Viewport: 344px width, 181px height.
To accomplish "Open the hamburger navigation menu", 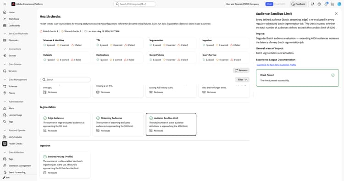I will [5, 4].
